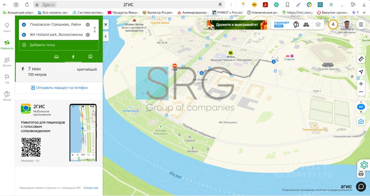Click the Дружите и выигрывайте banner
The height and width of the screenshot is (196, 370).
pyautogui.click(x=237, y=25)
